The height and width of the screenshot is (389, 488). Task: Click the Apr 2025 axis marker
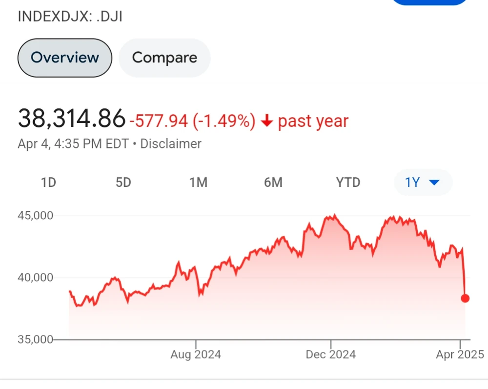click(x=460, y=354)
